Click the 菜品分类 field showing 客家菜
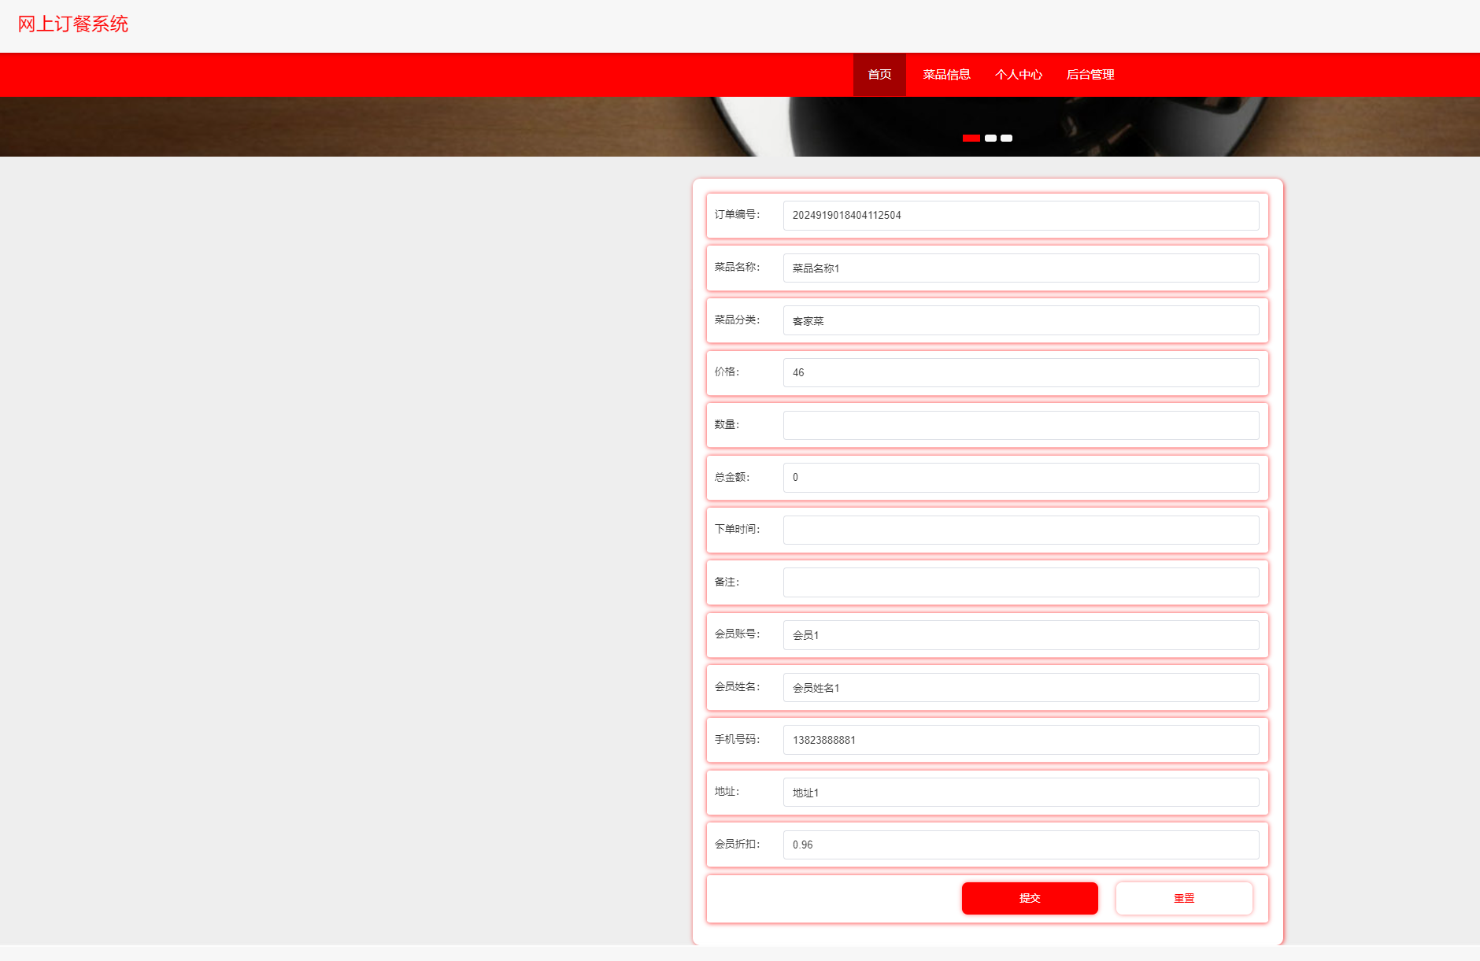Screen dimensions: 1480x961 pyautogui.click(x=1020, y=321)
